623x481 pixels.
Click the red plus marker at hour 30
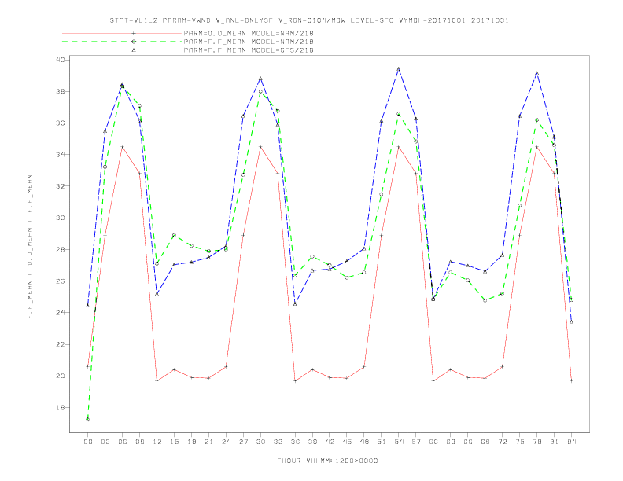tap(260, 147)
